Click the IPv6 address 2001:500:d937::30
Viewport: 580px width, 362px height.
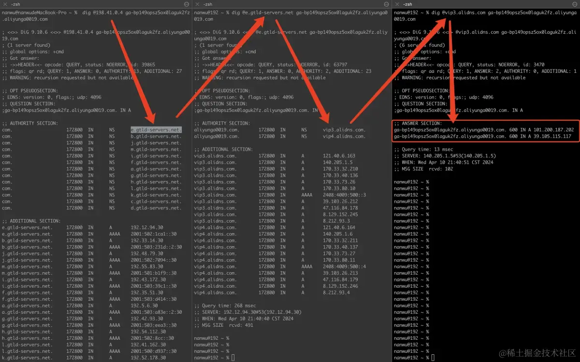tap(155, 351)
